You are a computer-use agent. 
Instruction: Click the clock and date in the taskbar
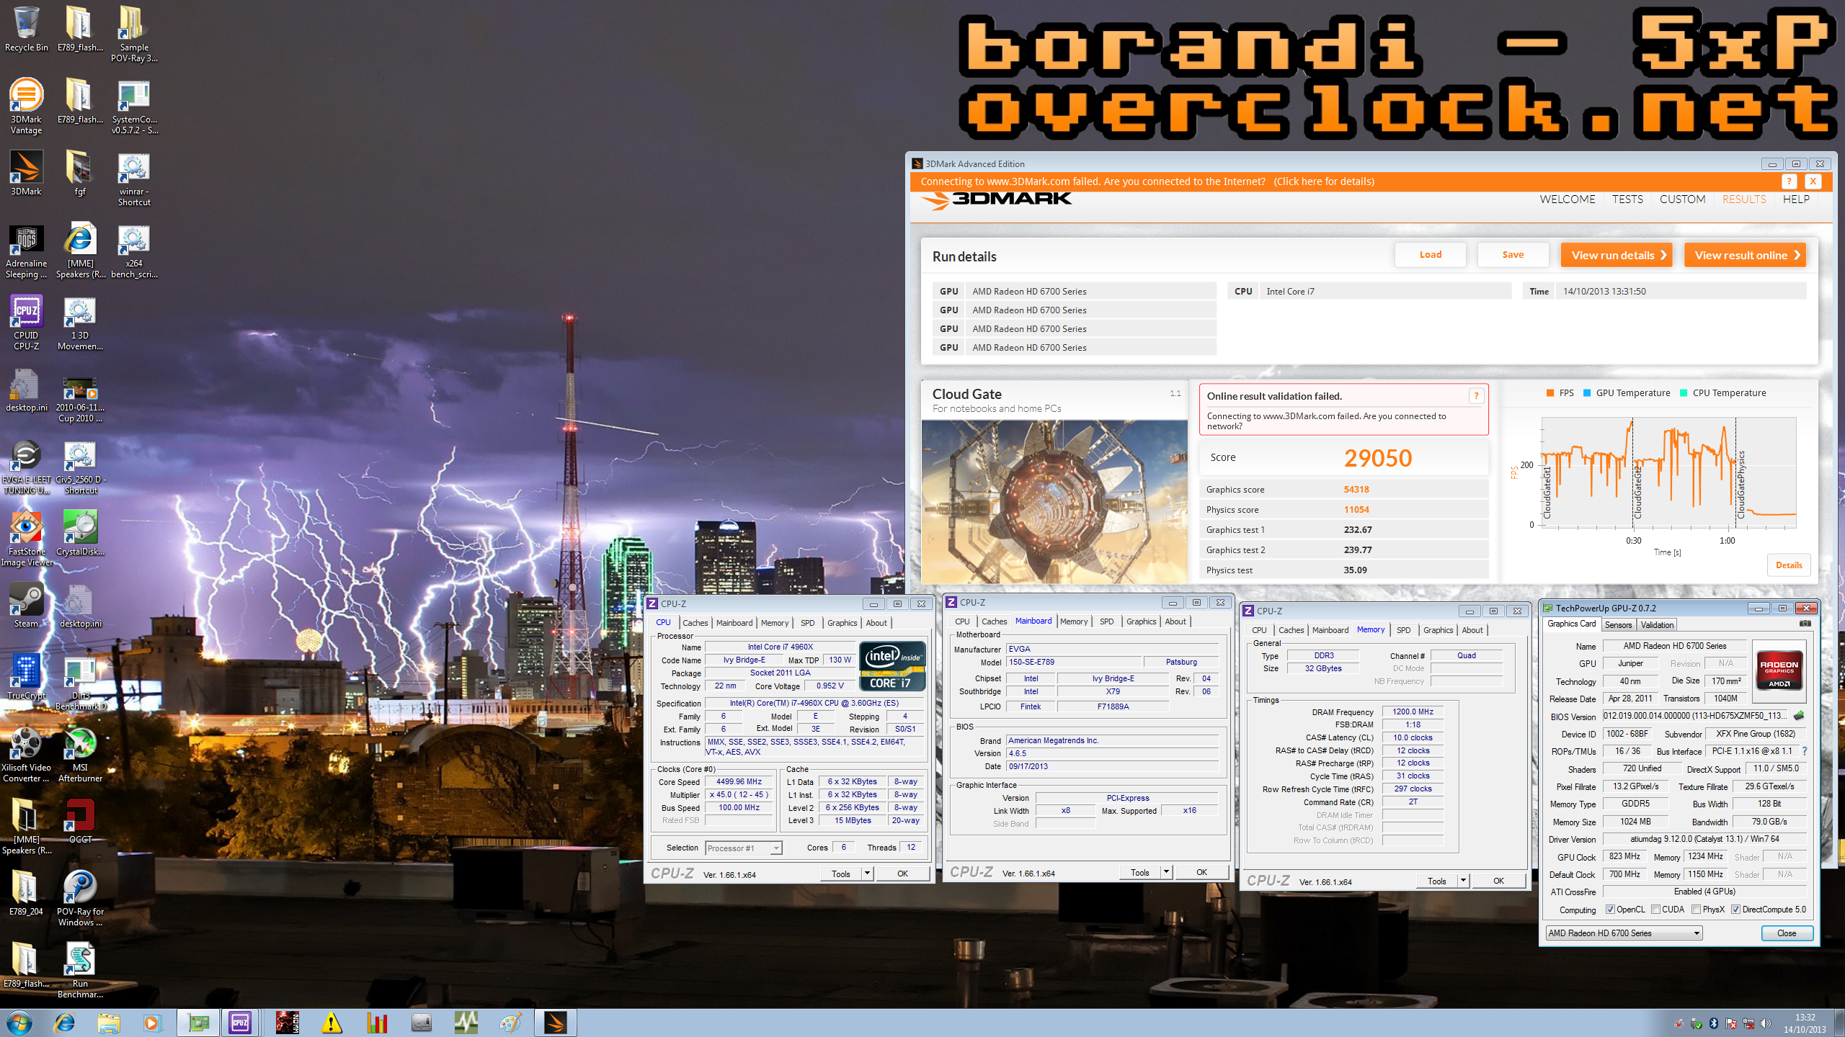coord(1805,1023)
